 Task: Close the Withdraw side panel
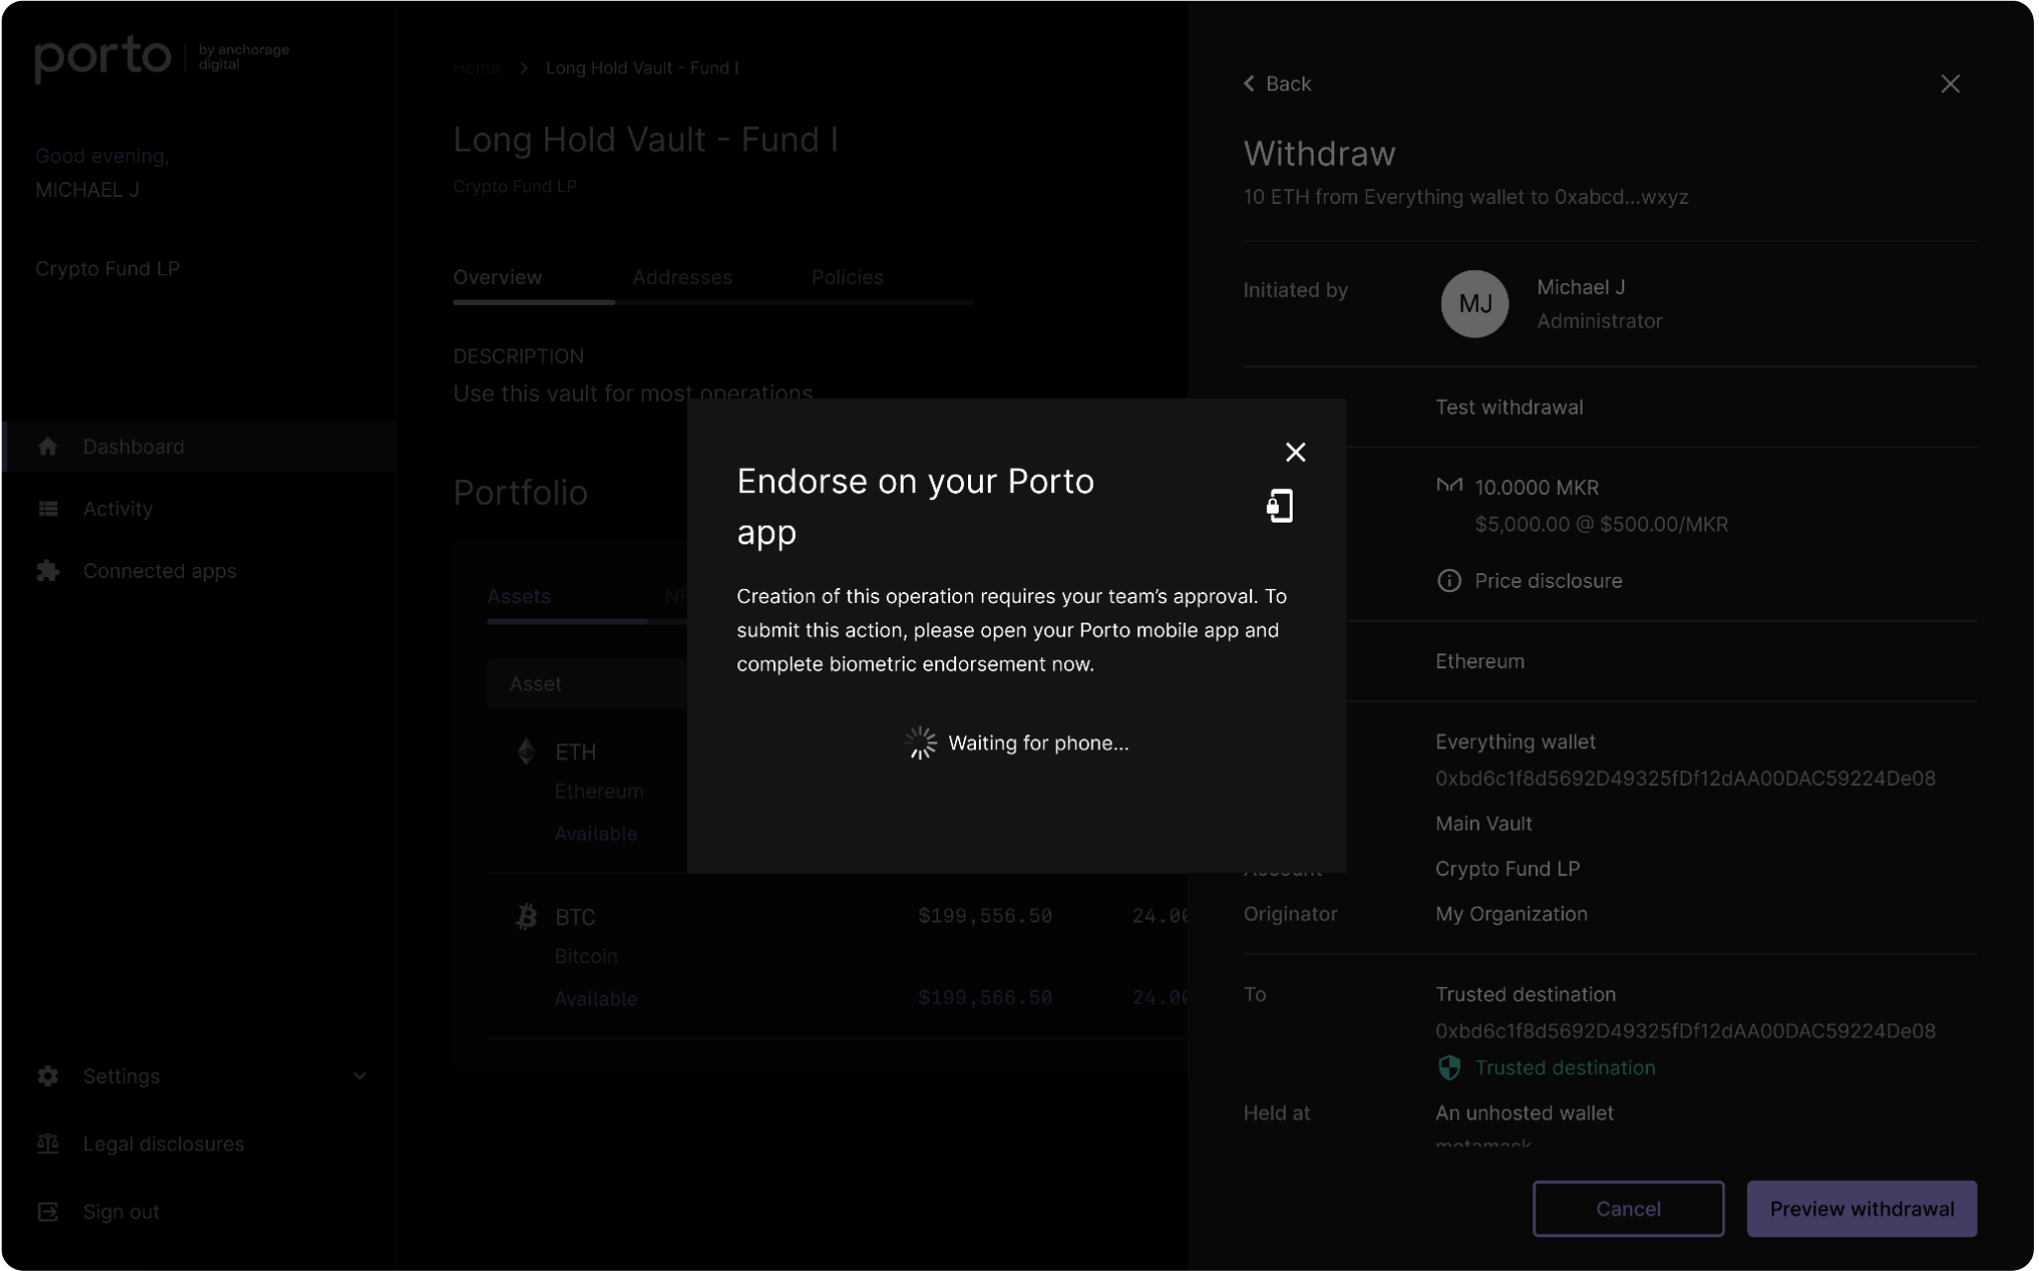tap(1950, 84)
